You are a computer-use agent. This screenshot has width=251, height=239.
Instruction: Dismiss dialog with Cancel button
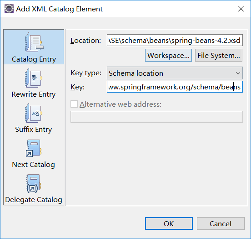point(221,223)
